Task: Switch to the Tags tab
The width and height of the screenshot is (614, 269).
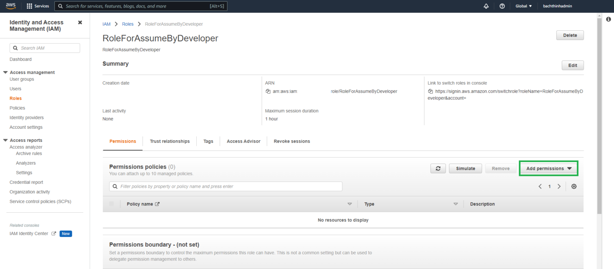Action: [208, 141]
